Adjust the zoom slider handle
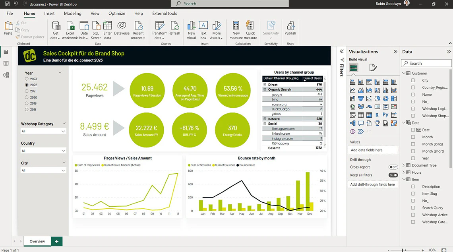453x252 pixels. click(x=403, y=250)
